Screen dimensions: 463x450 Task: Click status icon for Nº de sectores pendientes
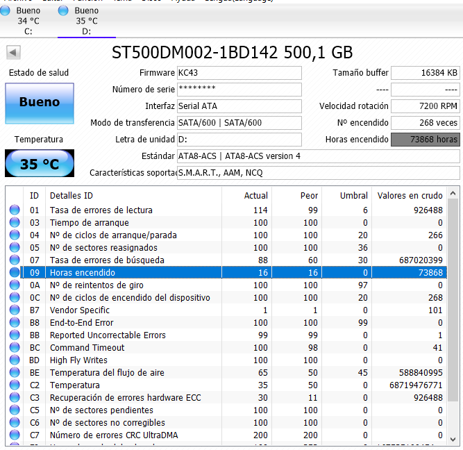pyautogui.click(x=15, y=410)
